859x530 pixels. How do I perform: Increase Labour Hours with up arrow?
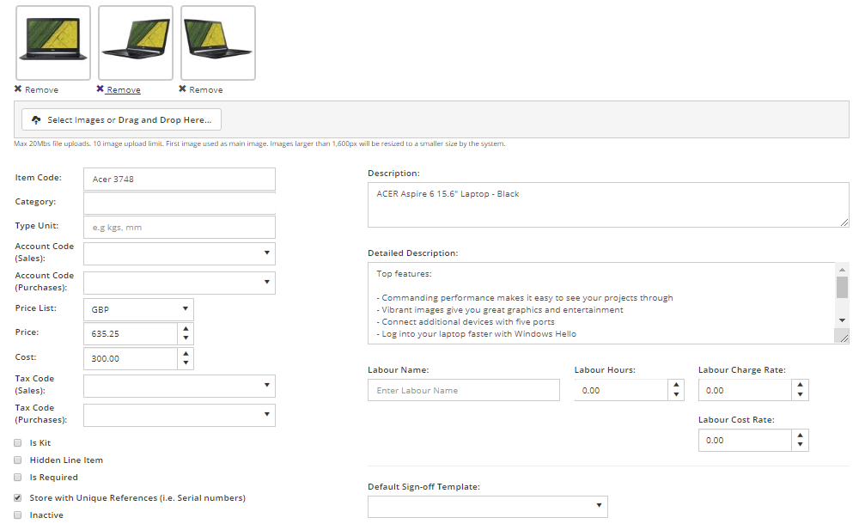coord(677,385)
